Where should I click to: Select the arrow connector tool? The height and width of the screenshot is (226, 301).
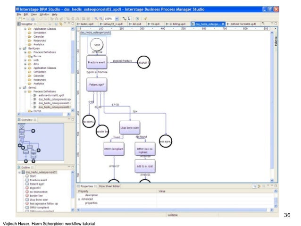125,18
